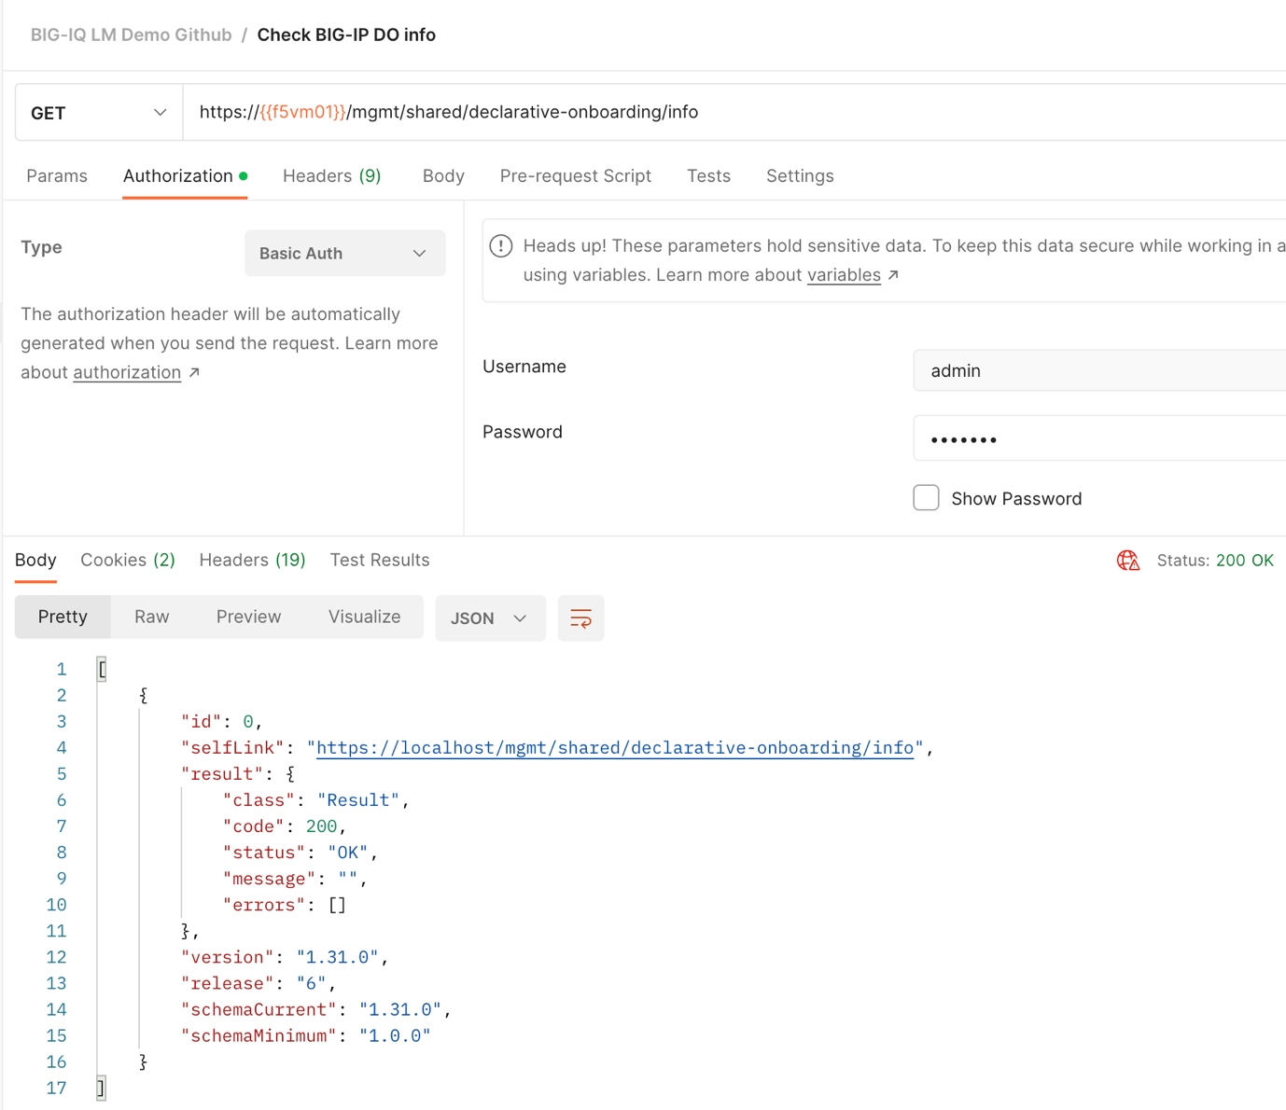Image resolution: width=1286 pixels, height=1110 pixels.
Task: Follow the variables documentation link
Action: [x=843, y=275]
